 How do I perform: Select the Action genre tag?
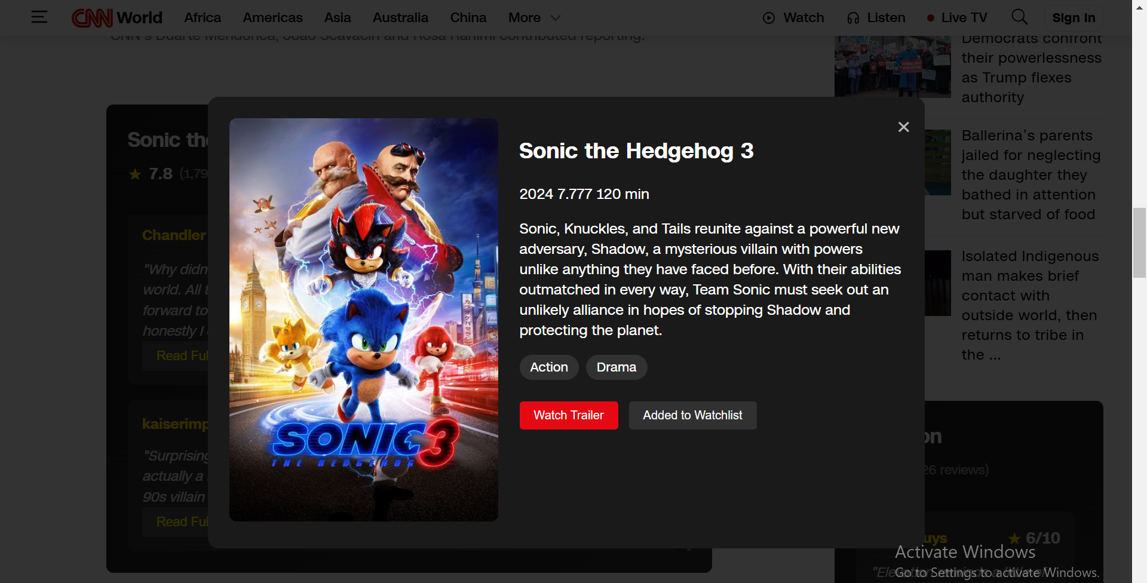[x=549, y=367]
